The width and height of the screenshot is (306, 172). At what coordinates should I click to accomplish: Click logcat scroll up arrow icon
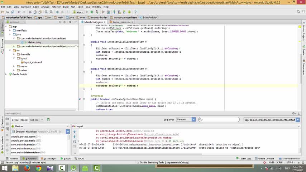click(75, 132)
